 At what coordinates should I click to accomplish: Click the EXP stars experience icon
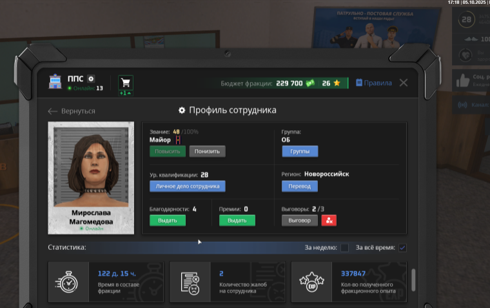click(311, 282)
